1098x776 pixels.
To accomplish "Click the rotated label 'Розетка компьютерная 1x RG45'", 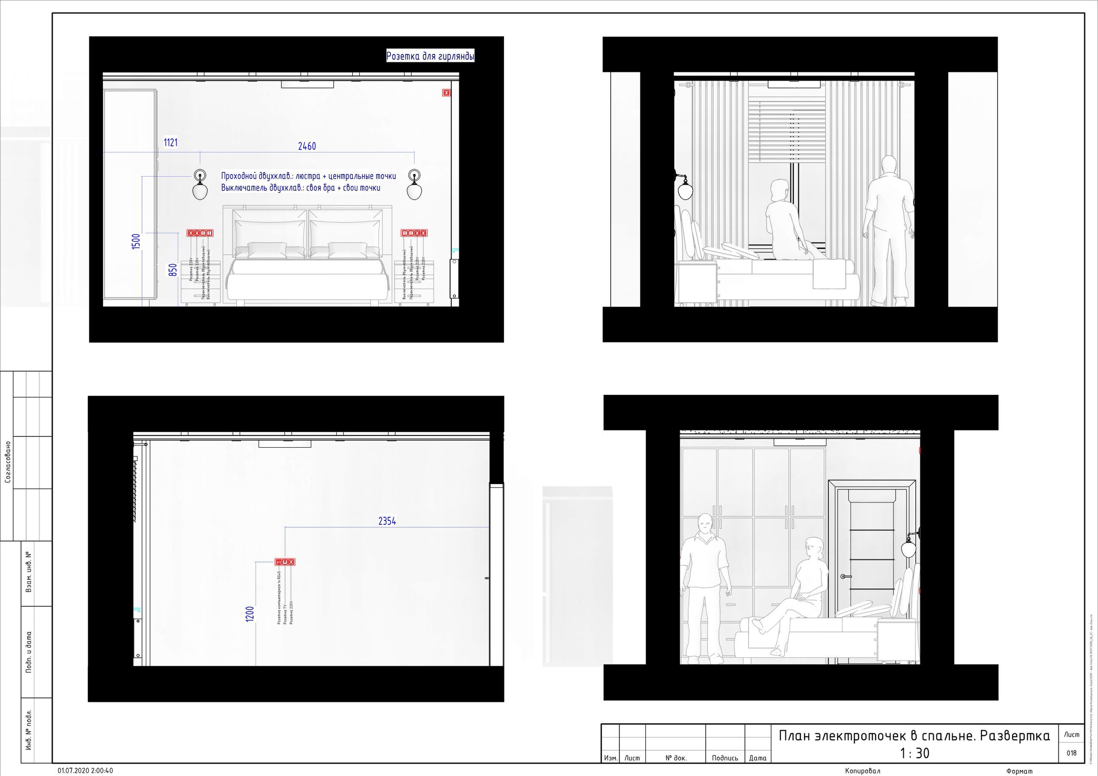I will point(279,598).
